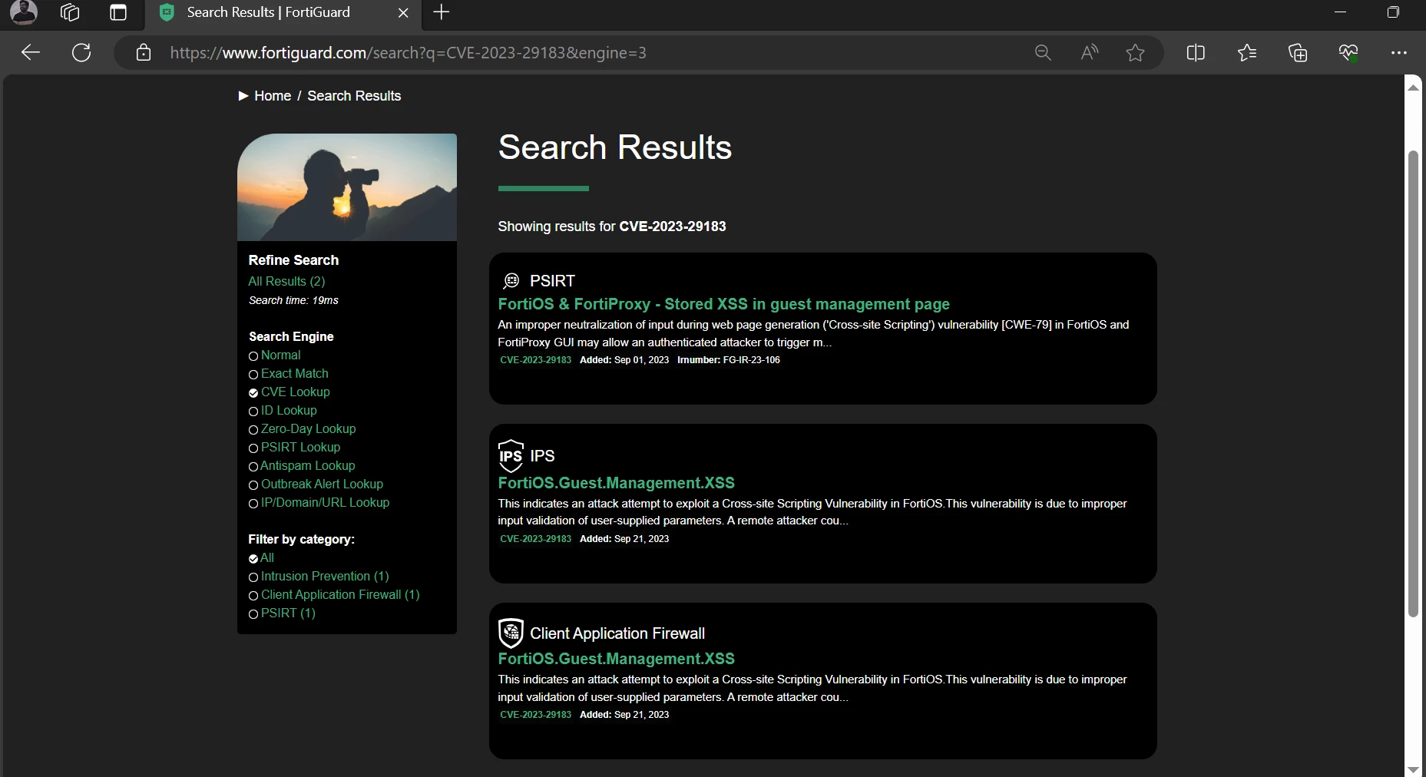
Task: Open the browser profile avatar
Action: pyautogui.click(x=23, y=12)
